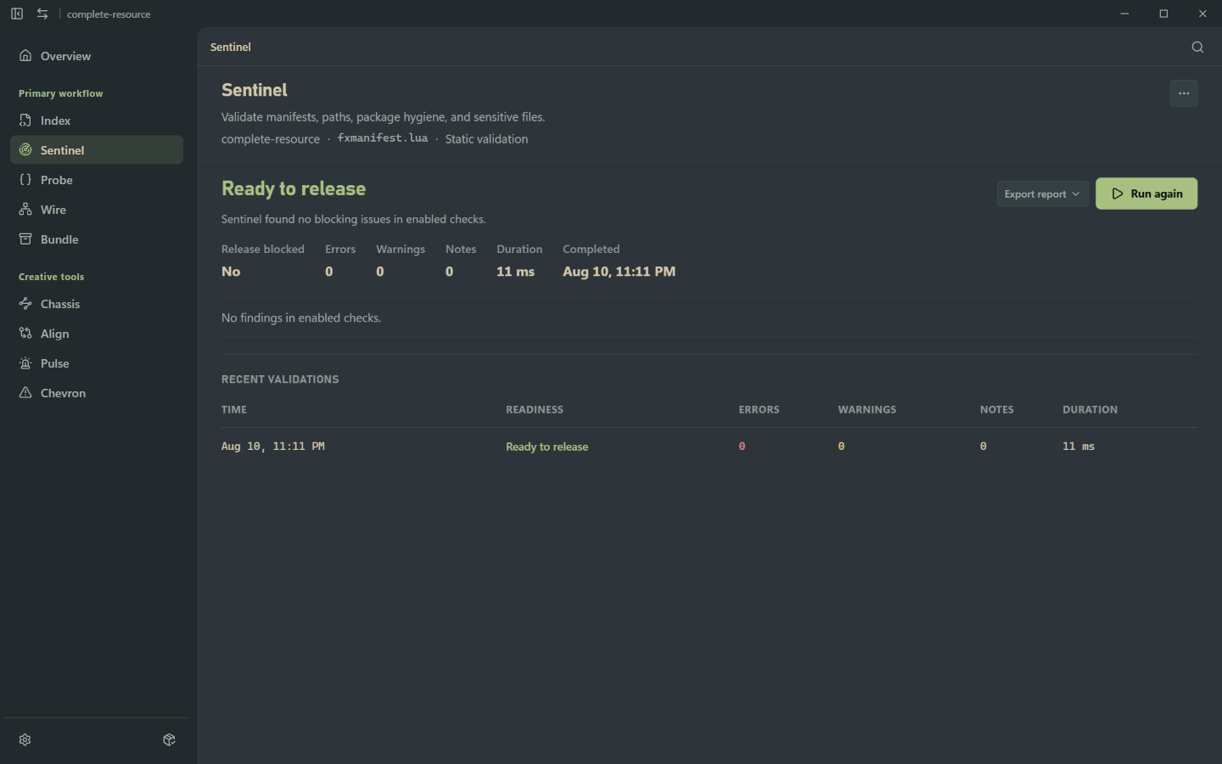
Task: Minimize the application window
Action: [x=1124, y=14]
